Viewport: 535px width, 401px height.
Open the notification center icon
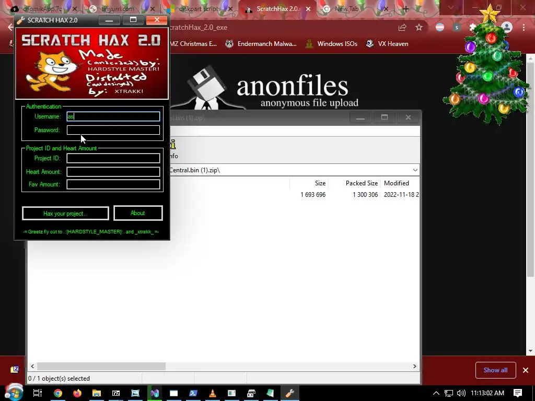pyautogui.click(x=518, y=393)
